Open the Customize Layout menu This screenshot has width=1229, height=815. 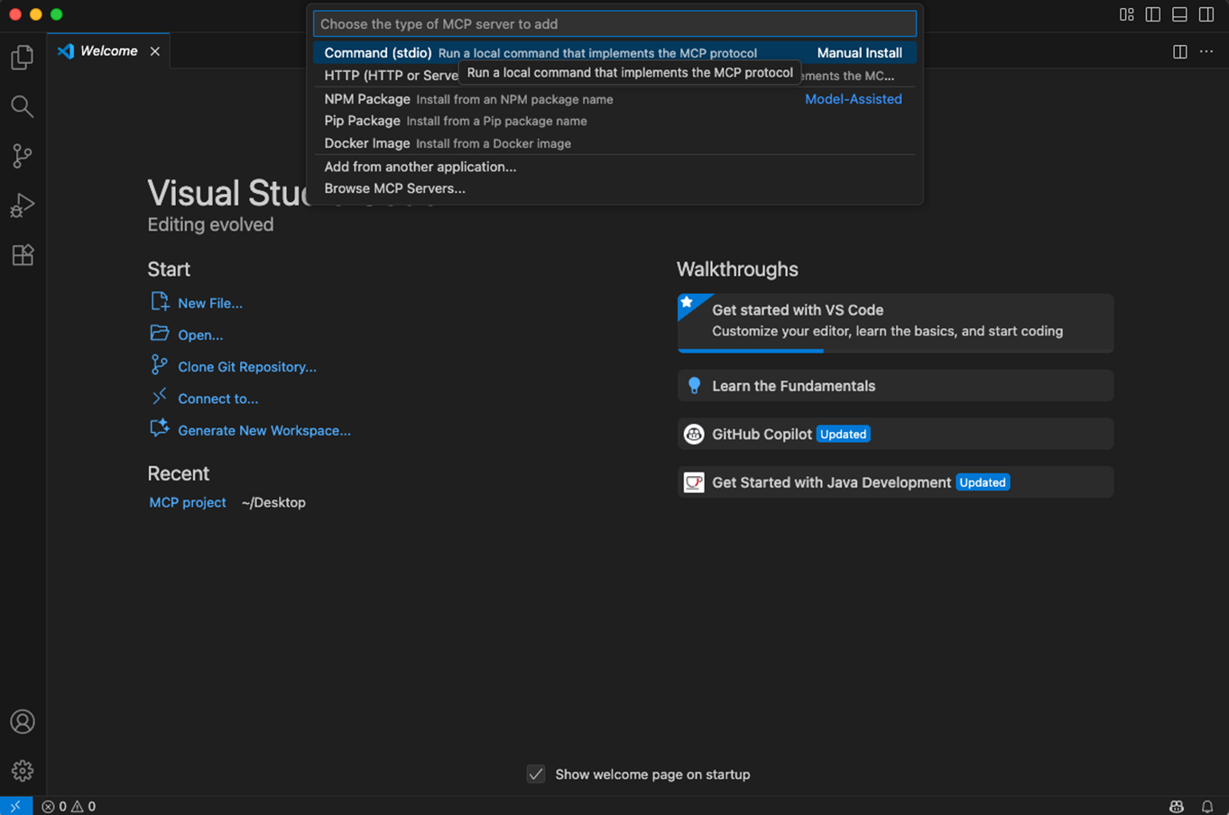pyautogui.click(x=1126, y=14)
